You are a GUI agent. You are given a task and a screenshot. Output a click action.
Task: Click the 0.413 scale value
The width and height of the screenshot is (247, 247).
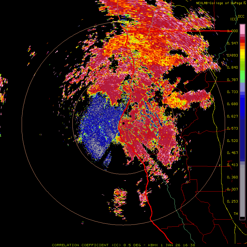232,165
